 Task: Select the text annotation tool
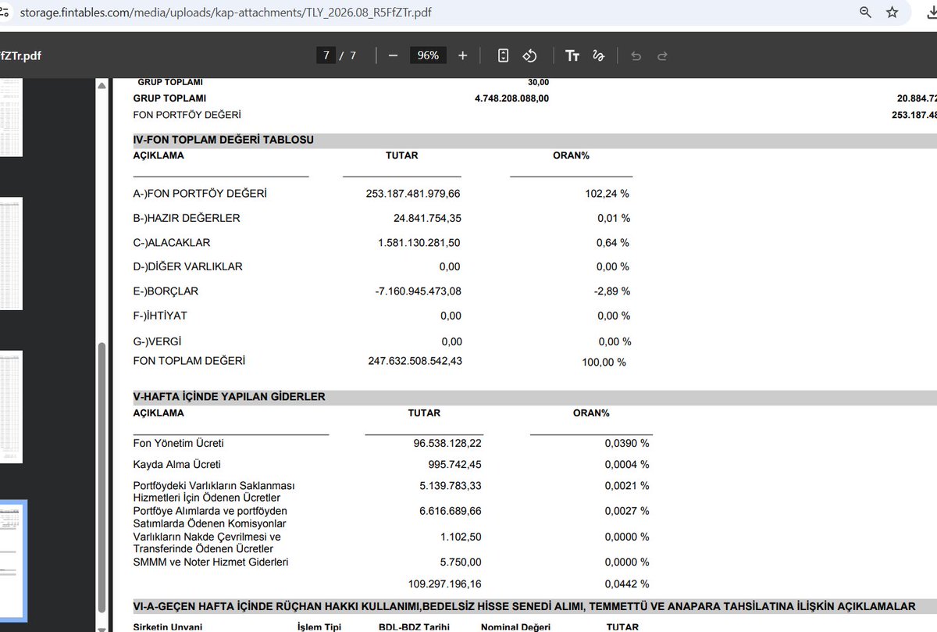(572, 55)
